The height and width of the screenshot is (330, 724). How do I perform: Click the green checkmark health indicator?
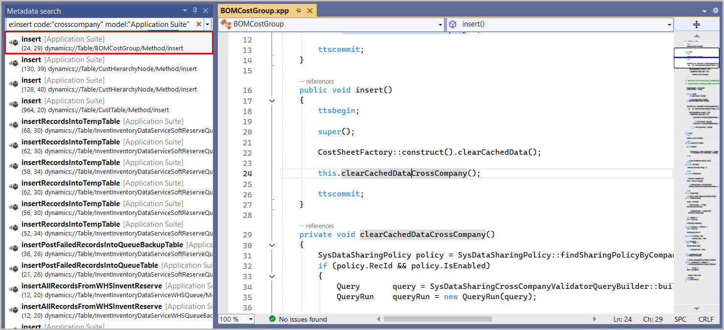click(272, 319)
